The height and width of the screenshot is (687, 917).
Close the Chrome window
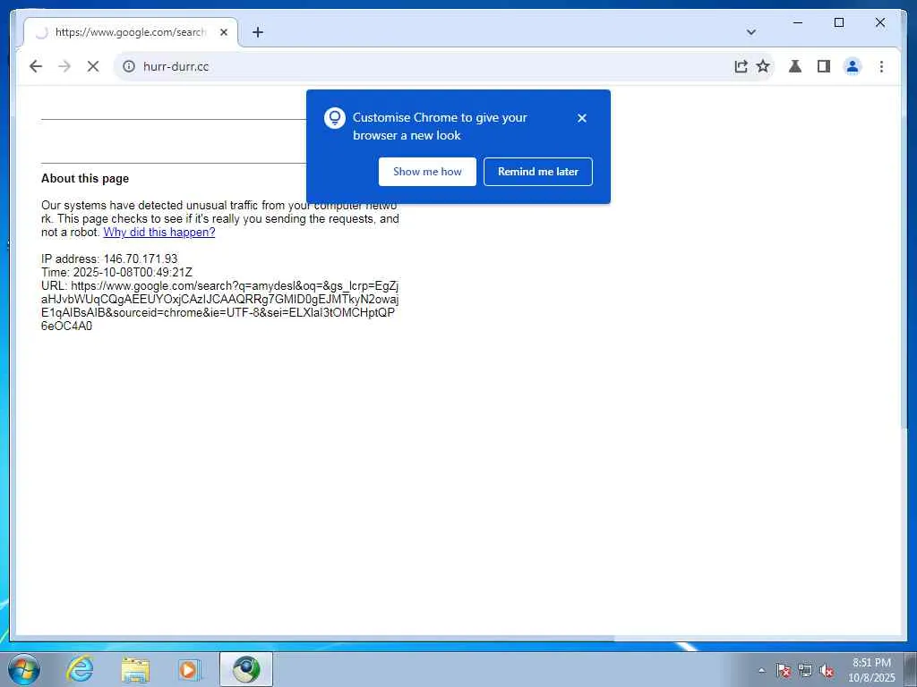click(880, 22)
